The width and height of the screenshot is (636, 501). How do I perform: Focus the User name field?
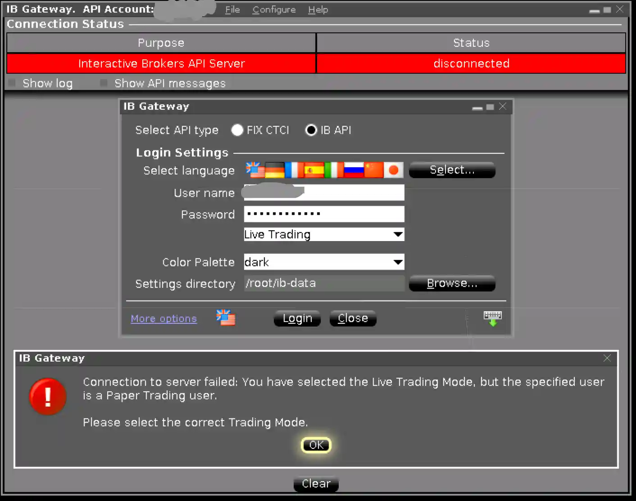click(324, 192)
